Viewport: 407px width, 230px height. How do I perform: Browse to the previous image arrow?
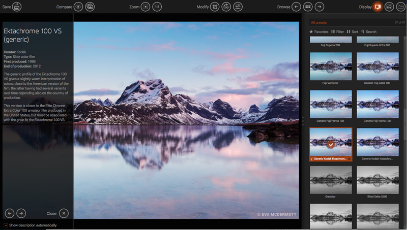click(296, 7)
